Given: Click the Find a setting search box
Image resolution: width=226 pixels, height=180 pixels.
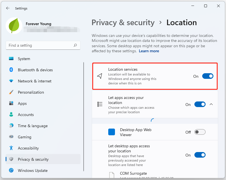Looking at the screenshot, I should [43, 45].
